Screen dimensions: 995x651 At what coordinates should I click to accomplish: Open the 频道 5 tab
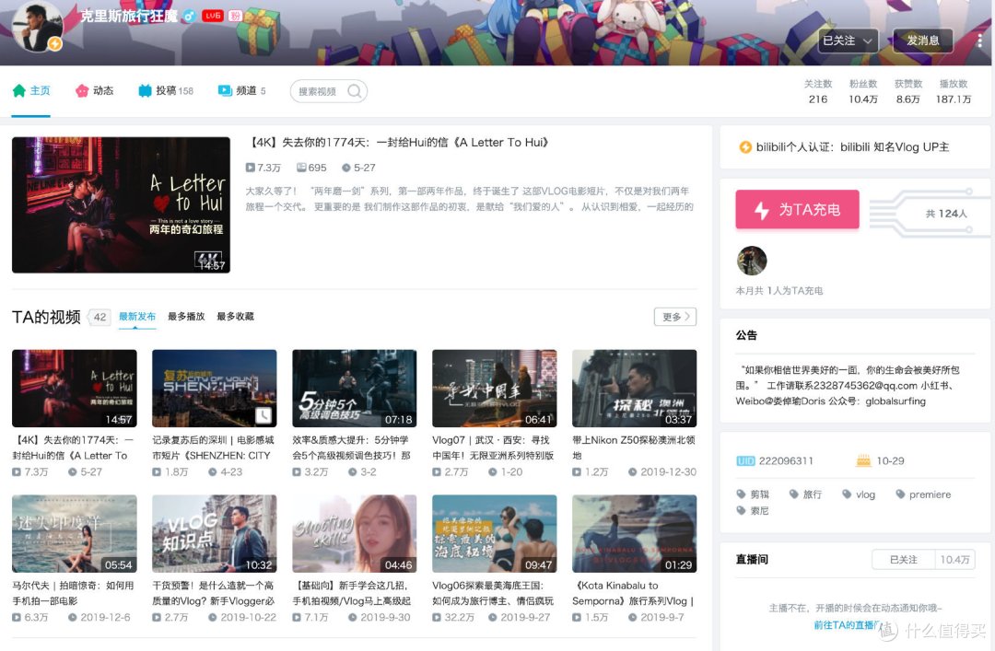pyautogui.click(x=241, y=91)
